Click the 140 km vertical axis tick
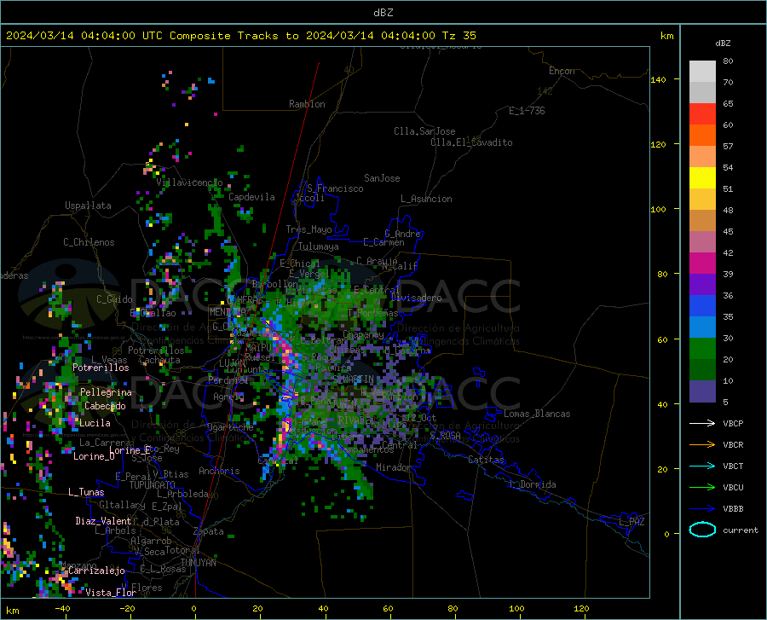This screenshot has height=620, width=767. pyautogui.click(x=659, y=79)
